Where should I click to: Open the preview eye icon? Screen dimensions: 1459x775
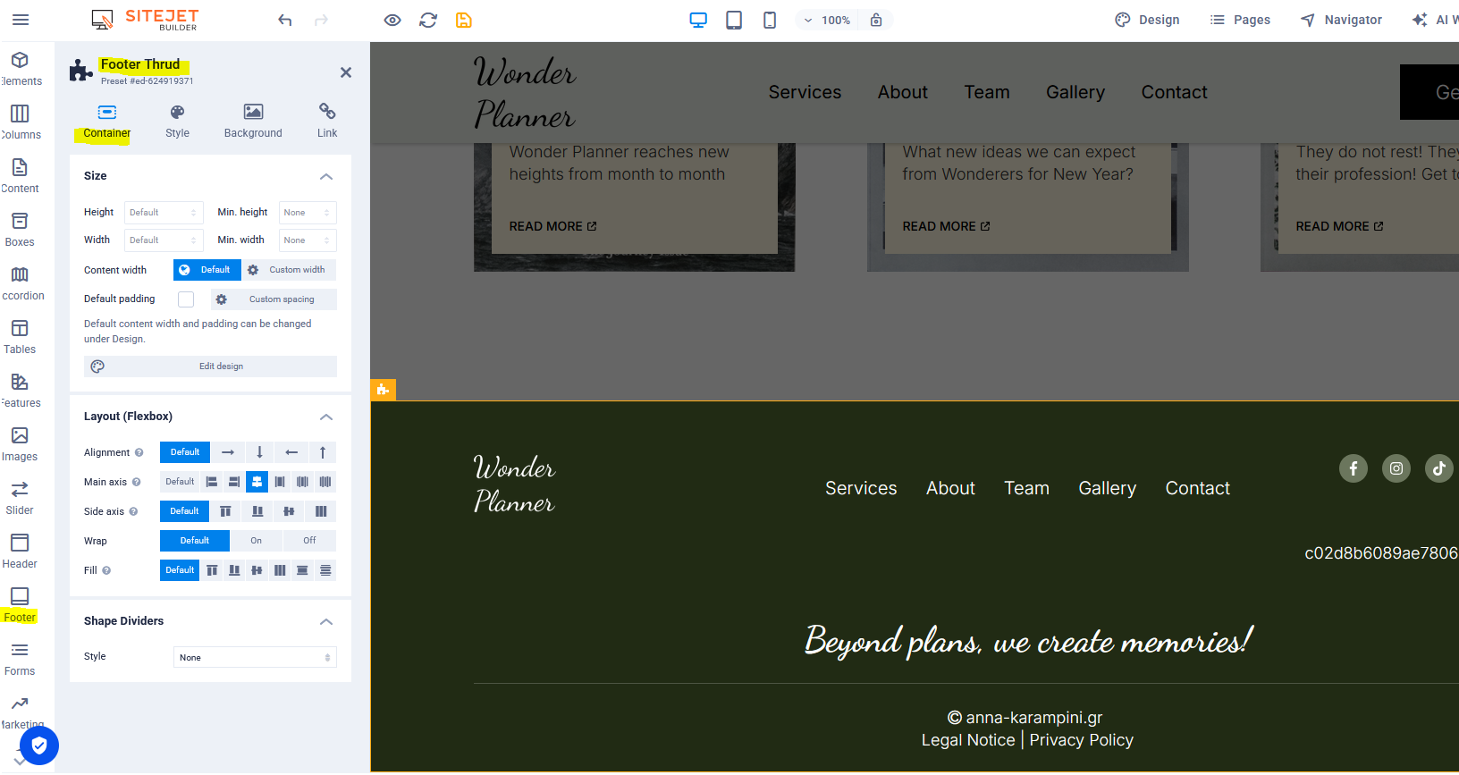click(x=392, y=20)
